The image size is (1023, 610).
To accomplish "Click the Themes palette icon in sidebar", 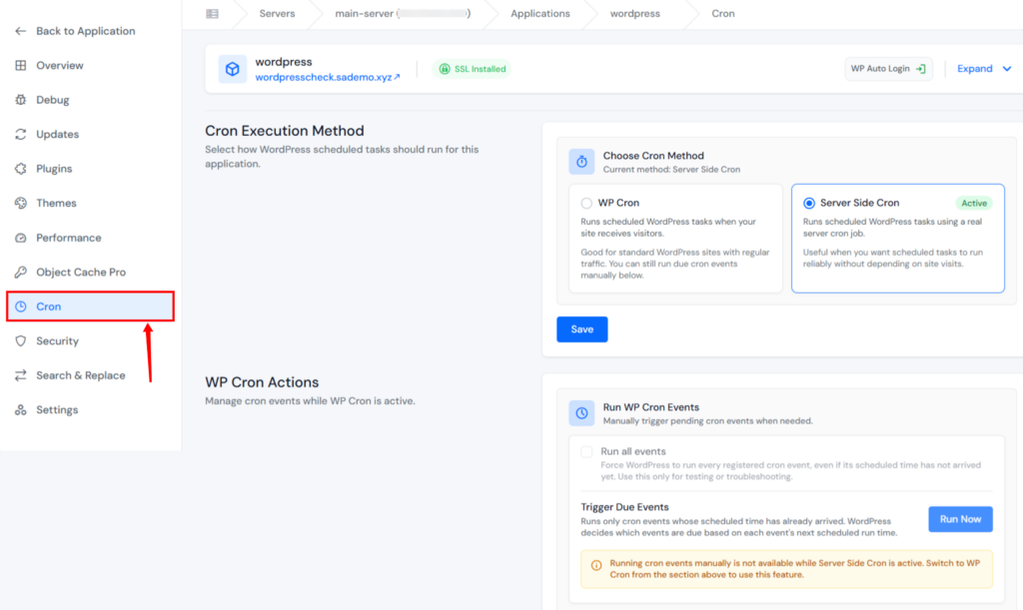I will click(x=21, y=204).
